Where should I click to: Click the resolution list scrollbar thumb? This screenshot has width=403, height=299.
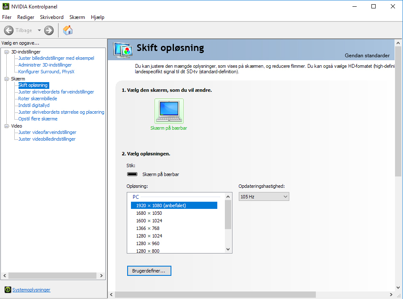228,214
